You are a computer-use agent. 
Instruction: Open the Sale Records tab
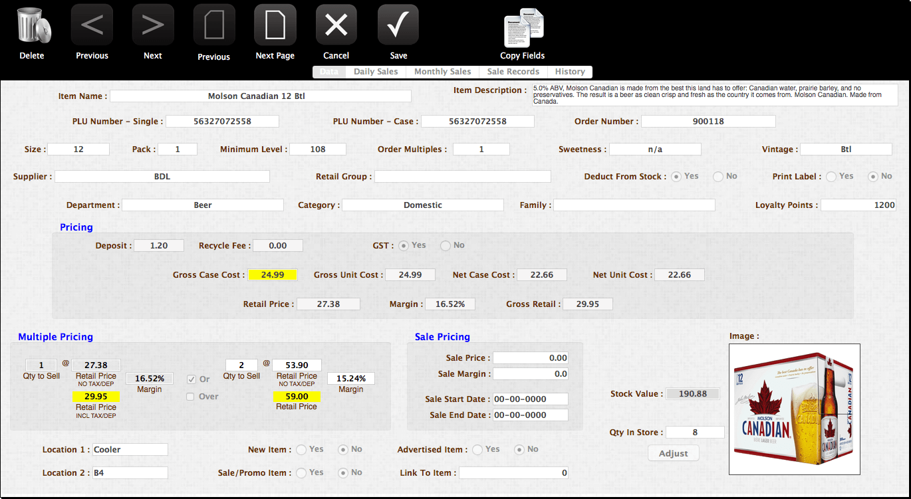(513, 72)
